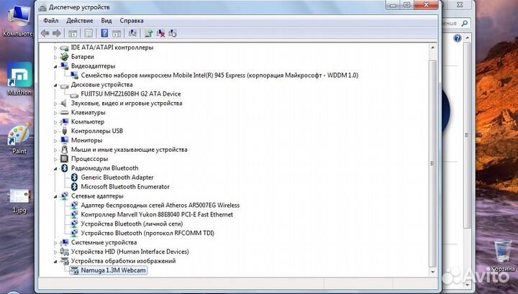Collapse the Радиомодули Bluetooth category
518x294 pixels.
pos(55,169)
